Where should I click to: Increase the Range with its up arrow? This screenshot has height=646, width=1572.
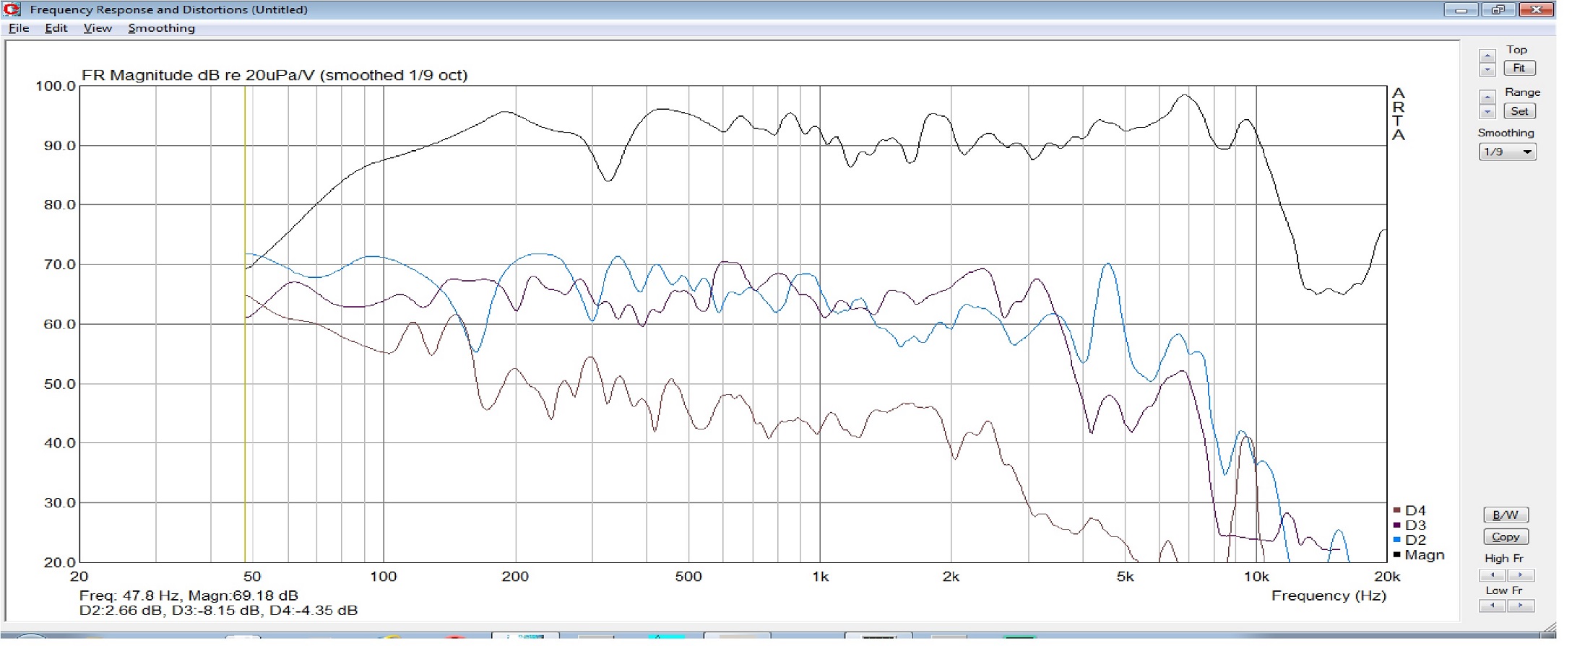(1487, 97)
